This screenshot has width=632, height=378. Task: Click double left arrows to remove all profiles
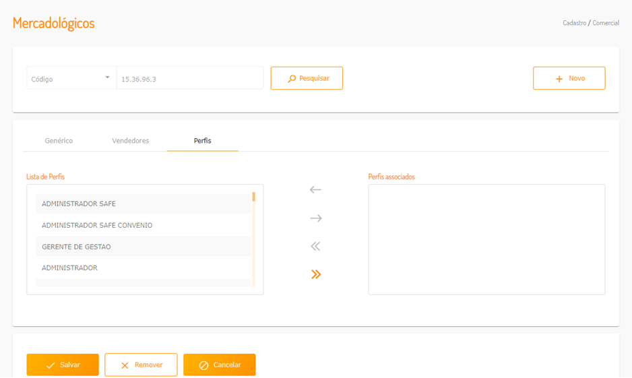[x=315, y=246]
